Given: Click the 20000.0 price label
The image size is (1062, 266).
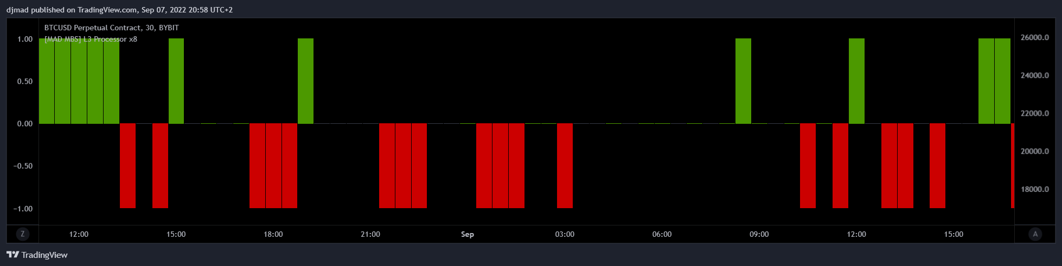Looking at the screenshot, I should pyautogui.click(x=1034, y=151).
